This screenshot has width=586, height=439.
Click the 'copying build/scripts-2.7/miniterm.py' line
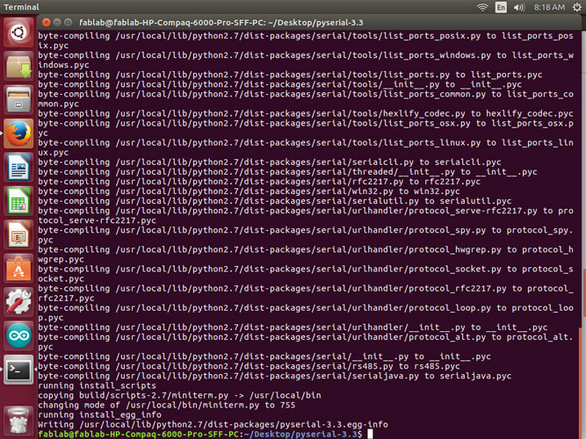[179, 395]
